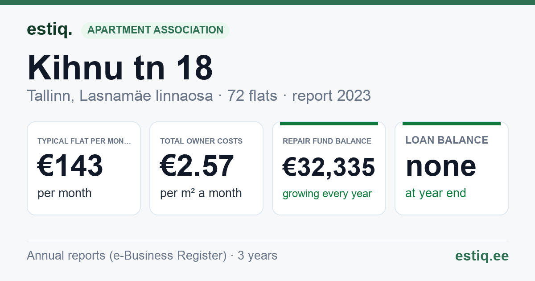The height and width of the screenshot is (281, 535).
Task: Open the Repair fund balance card
Action: (329, 168)
